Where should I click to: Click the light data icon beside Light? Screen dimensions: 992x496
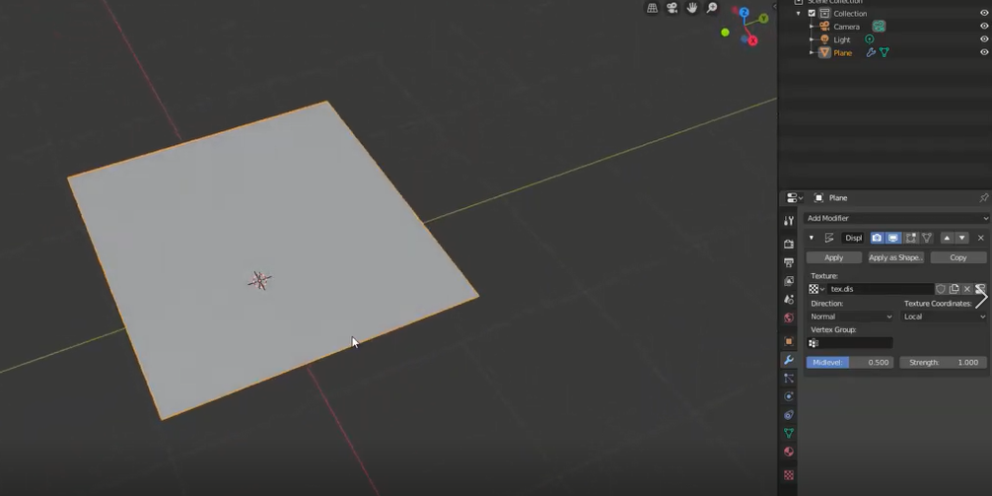click(x=870, y=39)
